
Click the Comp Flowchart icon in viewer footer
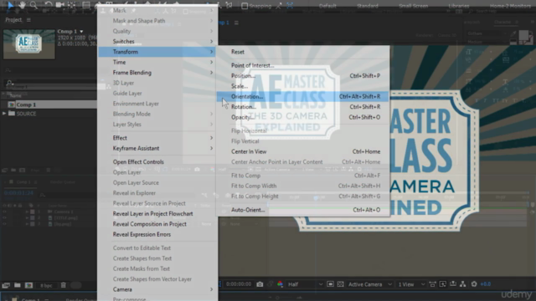pyautogui.click(x=463, y=284)
